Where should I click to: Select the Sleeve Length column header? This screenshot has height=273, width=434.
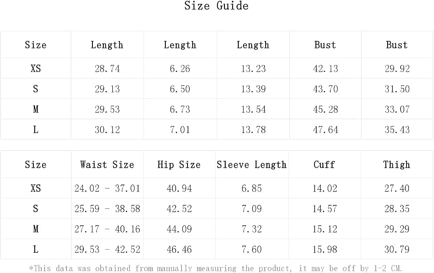pyautogui.click(x=251, y=165)
